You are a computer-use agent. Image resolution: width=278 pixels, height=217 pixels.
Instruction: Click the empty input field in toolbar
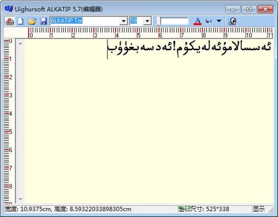(174, 21)
